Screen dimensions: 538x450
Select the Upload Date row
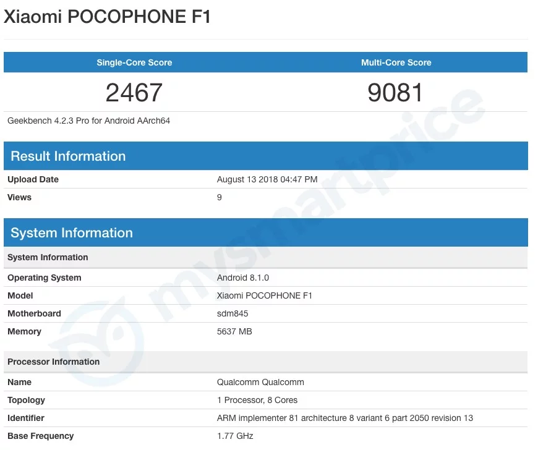click(x=33, y=179)
